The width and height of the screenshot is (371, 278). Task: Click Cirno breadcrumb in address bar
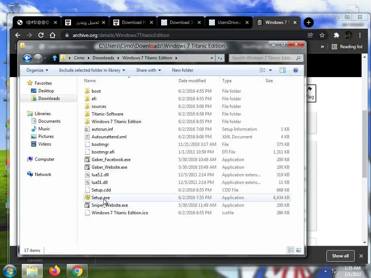click(x=79, y=58)
